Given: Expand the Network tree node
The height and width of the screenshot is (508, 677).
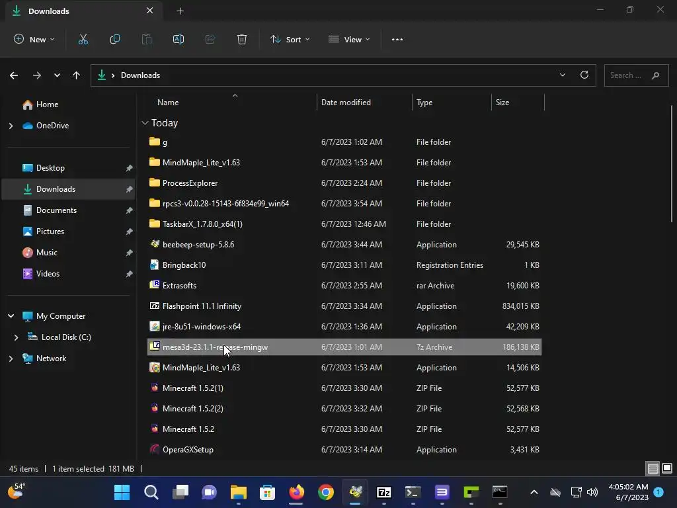Looking at the screenshot, I should (x=11, y=359).
